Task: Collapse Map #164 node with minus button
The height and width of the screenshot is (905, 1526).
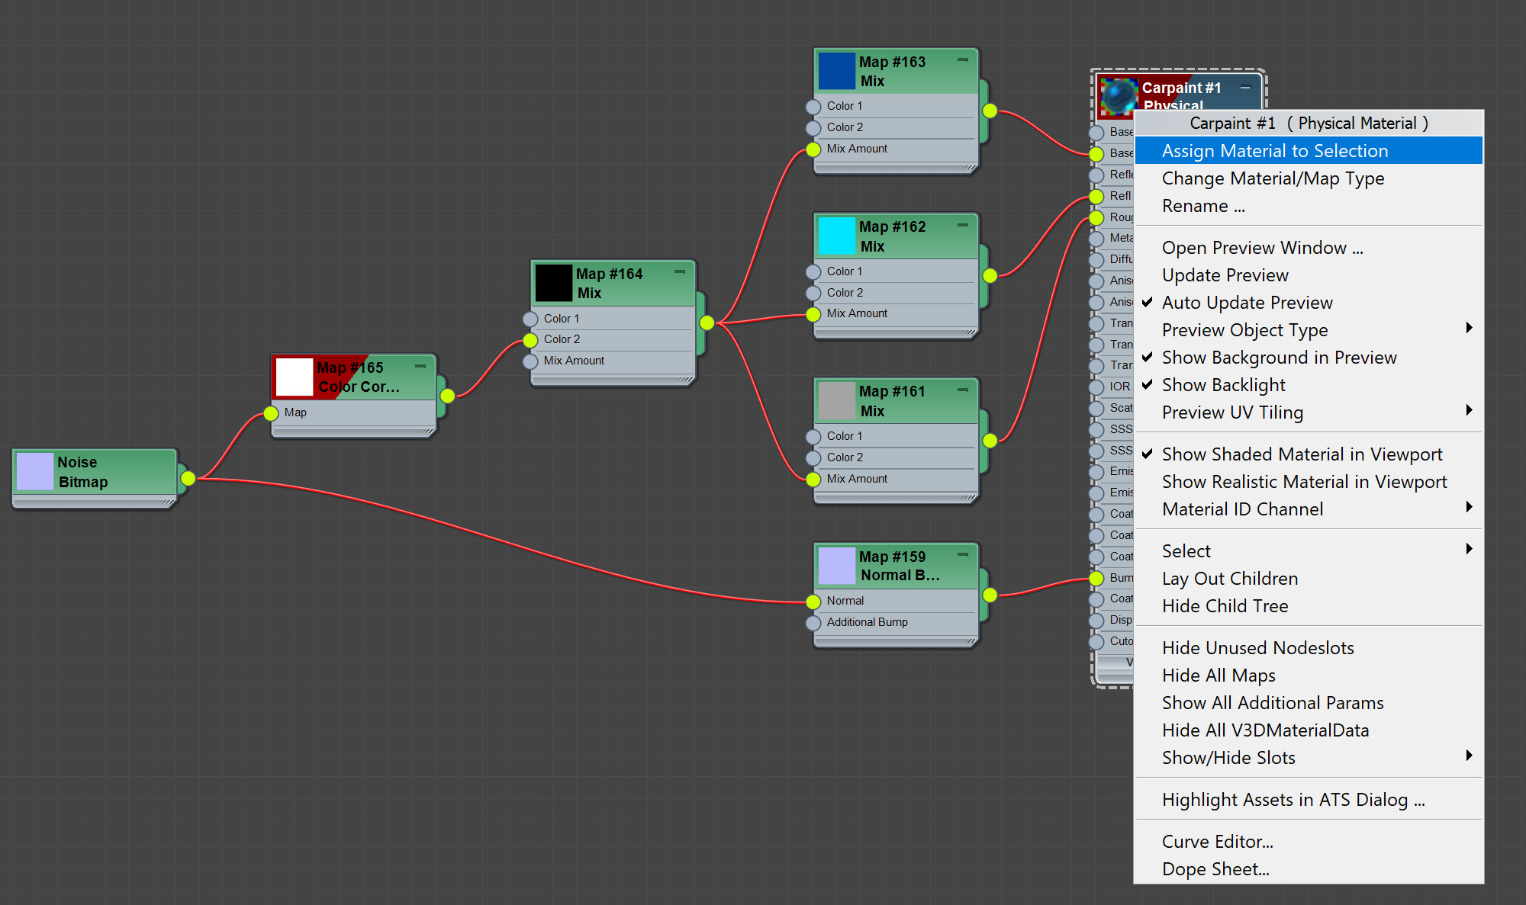Action: click(679, 271)
